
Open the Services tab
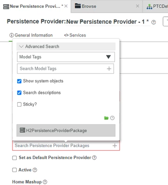tap(75, 35)
